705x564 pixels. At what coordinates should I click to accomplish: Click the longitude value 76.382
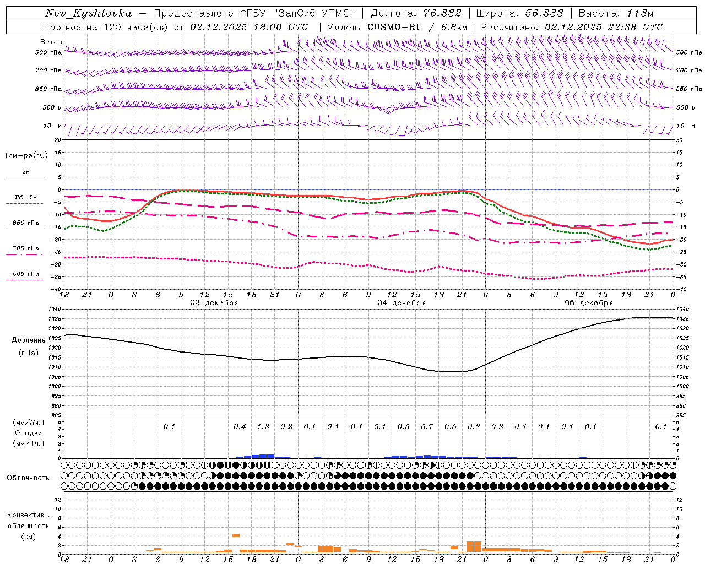[x=442, y=13]
